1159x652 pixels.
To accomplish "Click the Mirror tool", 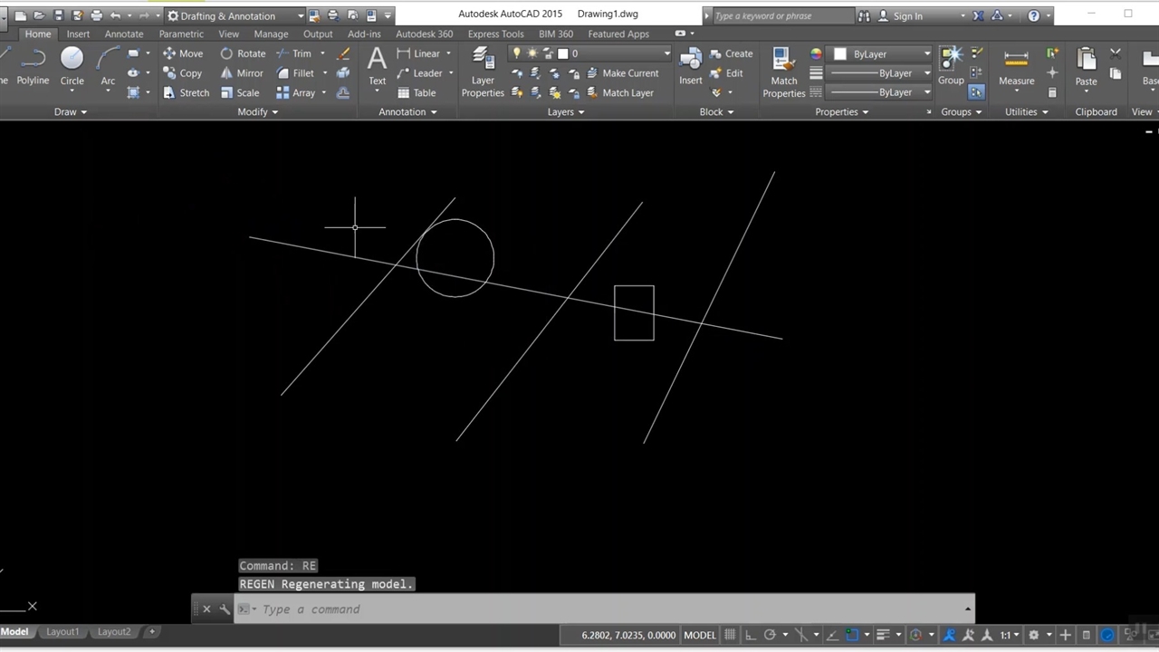I will tap(241, 73).
